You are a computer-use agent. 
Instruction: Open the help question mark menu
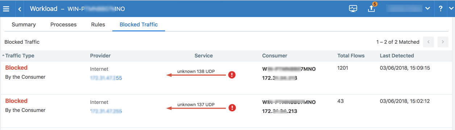(441, 9)
